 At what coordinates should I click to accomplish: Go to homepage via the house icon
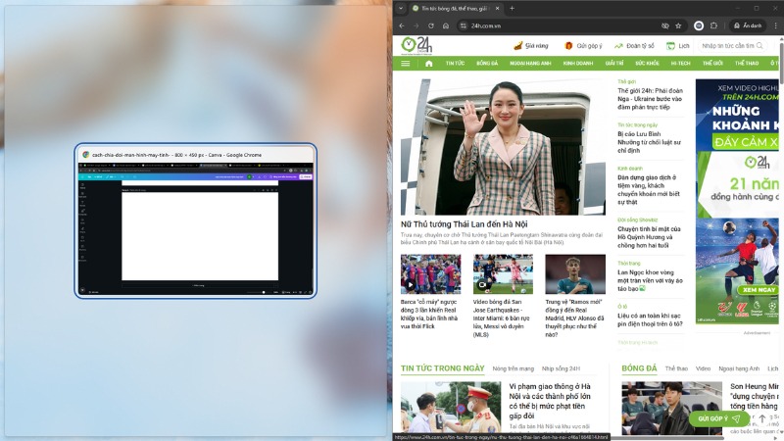(428, 64)
